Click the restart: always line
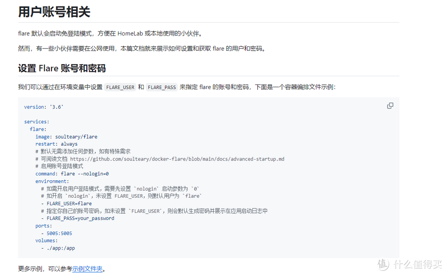446x275 pixels. tap(56, 143)
